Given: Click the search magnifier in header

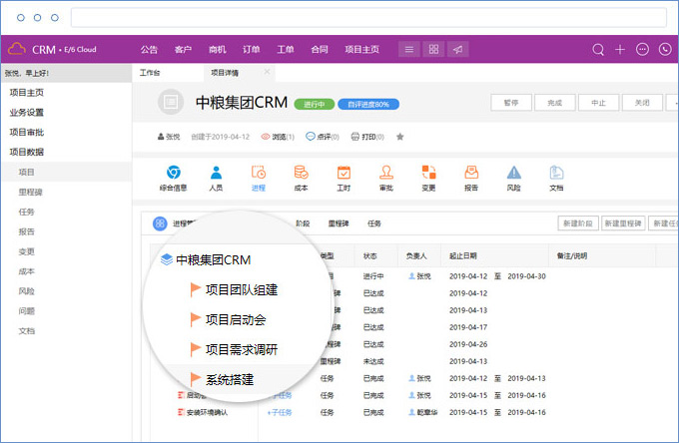Looking at the screenshot, I should click(x=598, y=49).
